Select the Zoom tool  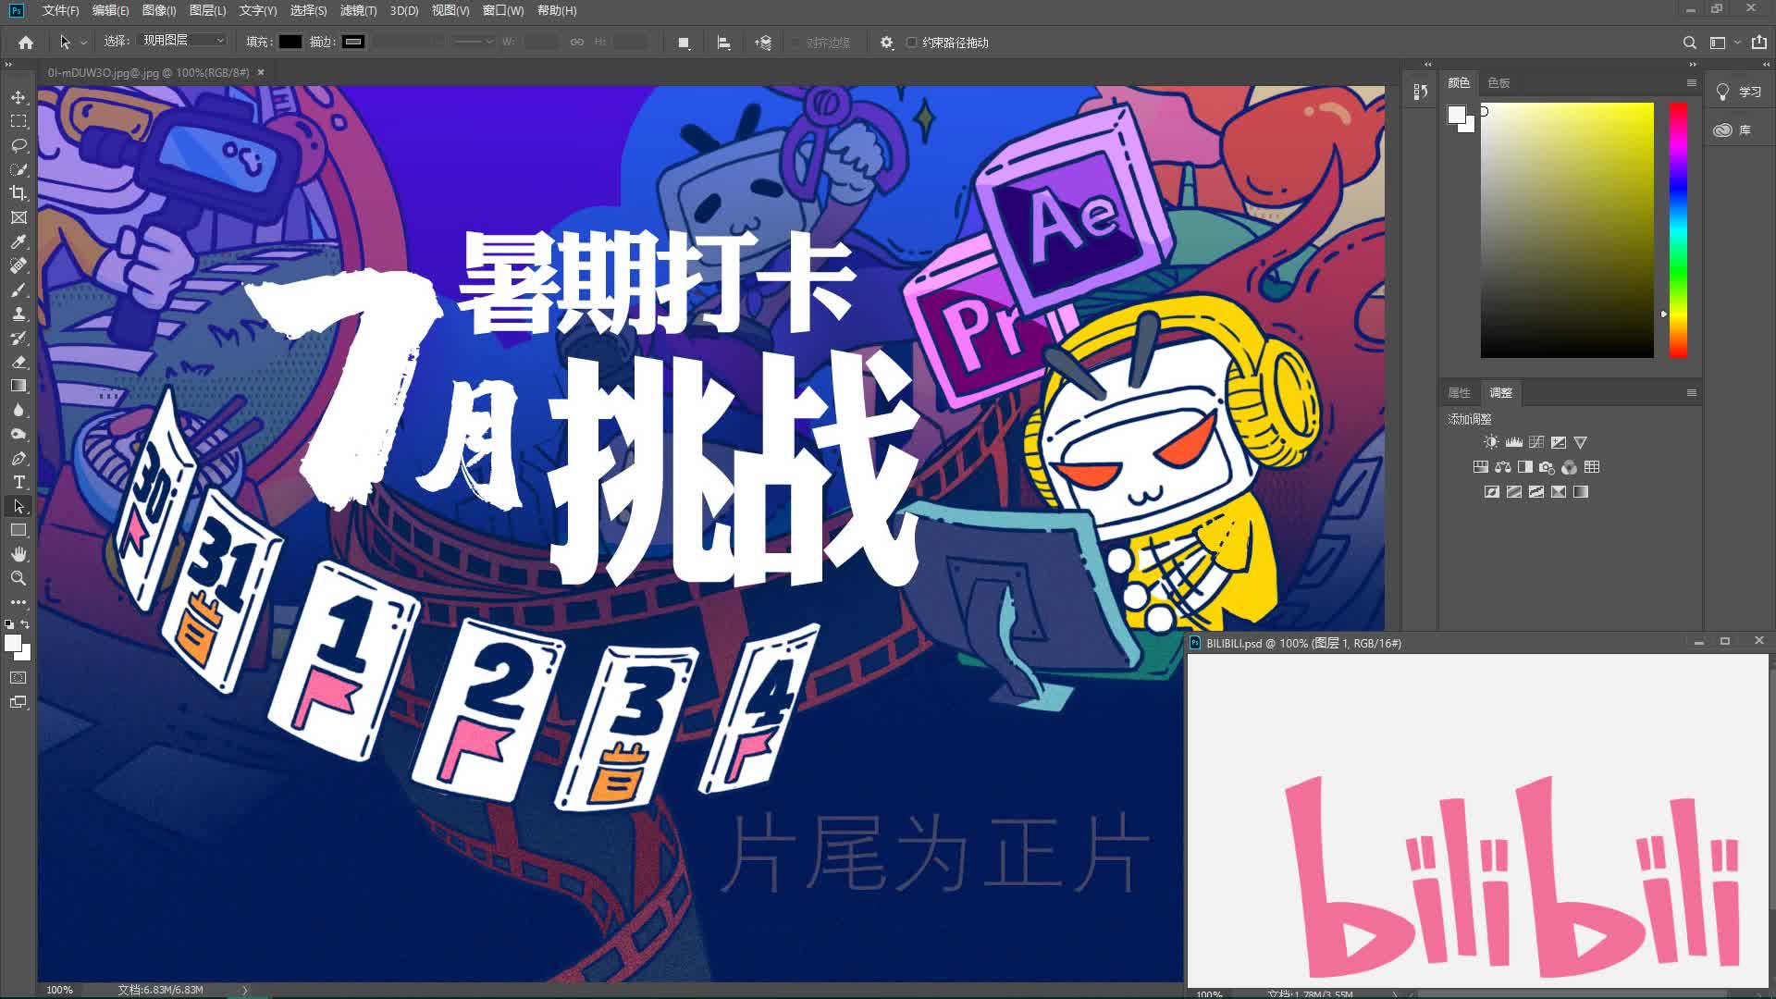coord(18,578)
